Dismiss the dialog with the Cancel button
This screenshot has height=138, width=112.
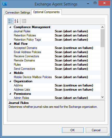tap(96, 130)
